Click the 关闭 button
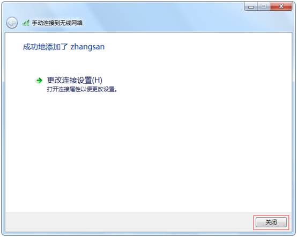297x237 pixels. tap(271, 222)
